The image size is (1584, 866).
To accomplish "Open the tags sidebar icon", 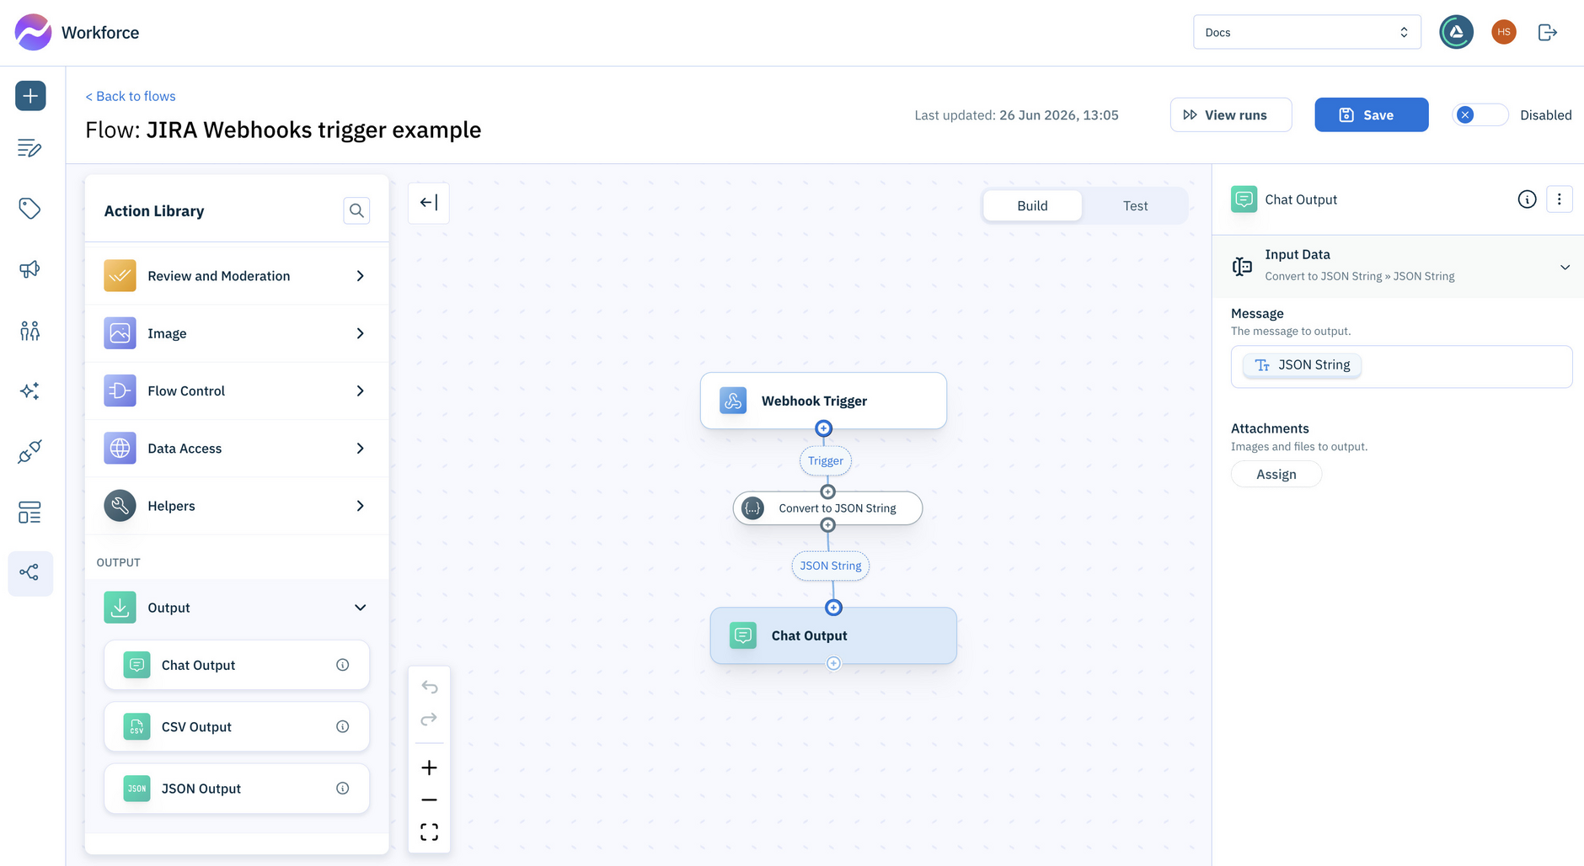I will coord(29,209).
